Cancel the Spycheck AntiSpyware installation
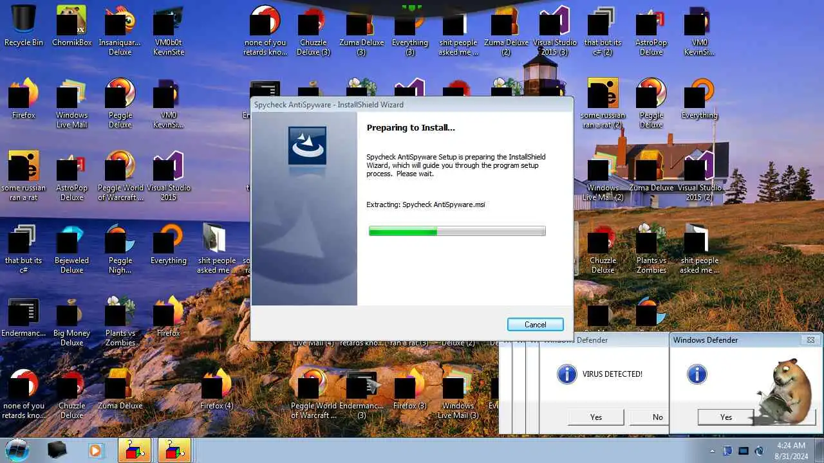824x463 pixels. pyautogui.click(x=535, y=325)
